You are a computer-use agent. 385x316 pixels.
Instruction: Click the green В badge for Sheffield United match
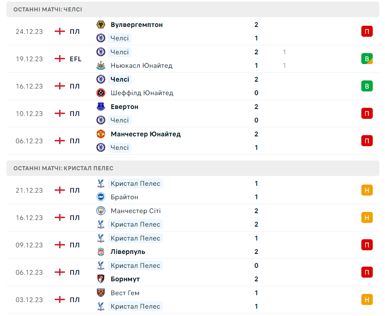[367, 86]
